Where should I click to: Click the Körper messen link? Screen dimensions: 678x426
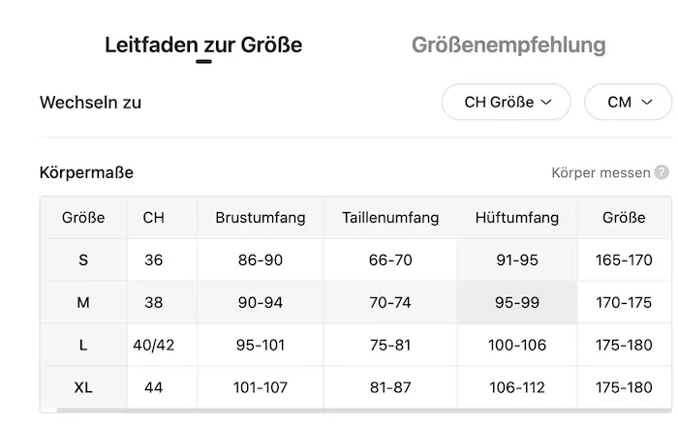tap(601, 172)
